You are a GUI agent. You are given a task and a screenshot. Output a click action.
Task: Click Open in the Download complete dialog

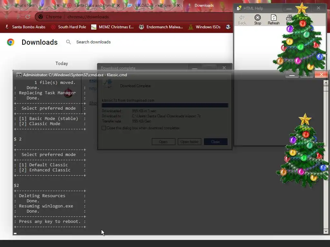[x=163, y=142]
